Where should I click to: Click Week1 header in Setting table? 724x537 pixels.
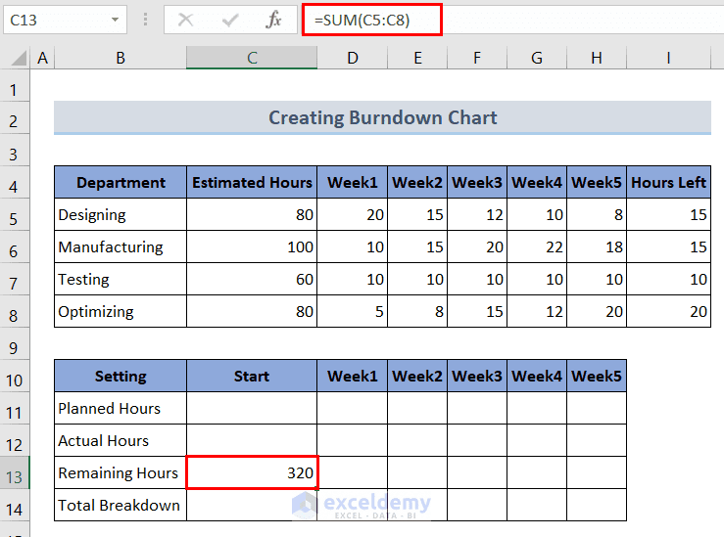[353, 377]
